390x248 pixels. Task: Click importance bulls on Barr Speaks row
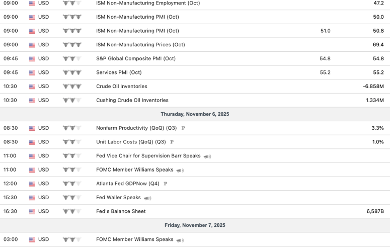pyautogui.click(x=72, y=156)
